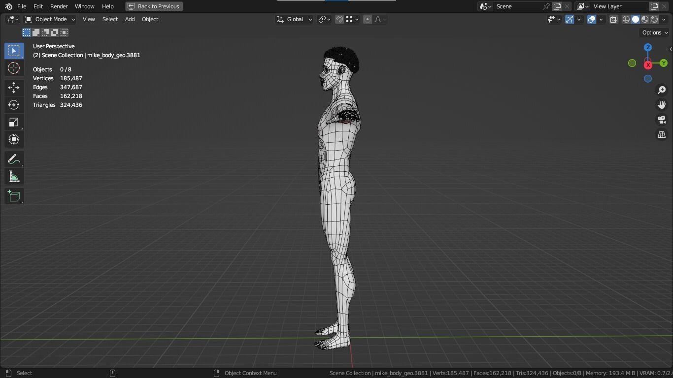Activate the 3D Cursor tool
This screenshot has height=378, width=673.
[x=14, y=68]
